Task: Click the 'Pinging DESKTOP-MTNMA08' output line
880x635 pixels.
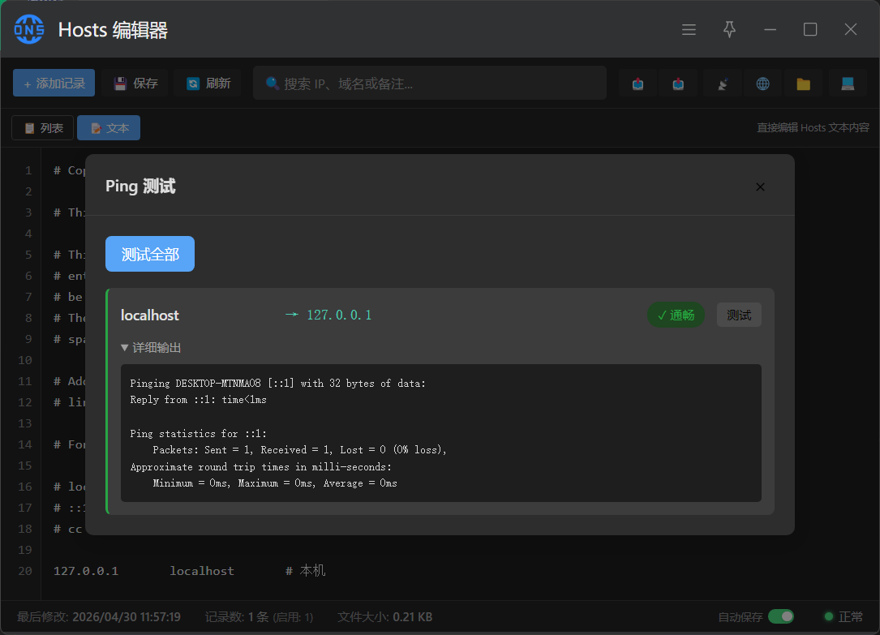Action: point(278,383)
